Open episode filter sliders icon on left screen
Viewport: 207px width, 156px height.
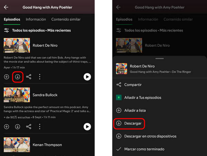pos(6,30)
